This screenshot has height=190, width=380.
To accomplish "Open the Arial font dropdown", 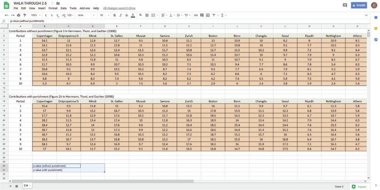I will (86, 15).
